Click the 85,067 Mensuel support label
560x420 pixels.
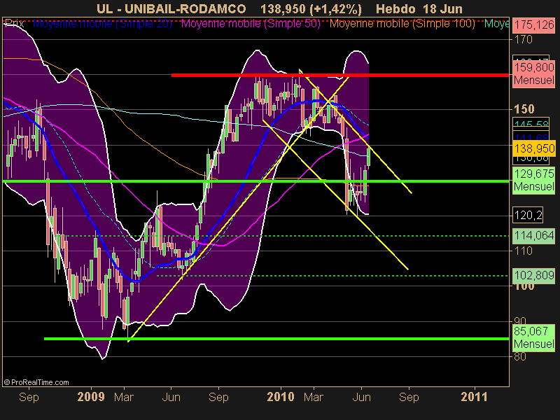[x=534, y=337]
